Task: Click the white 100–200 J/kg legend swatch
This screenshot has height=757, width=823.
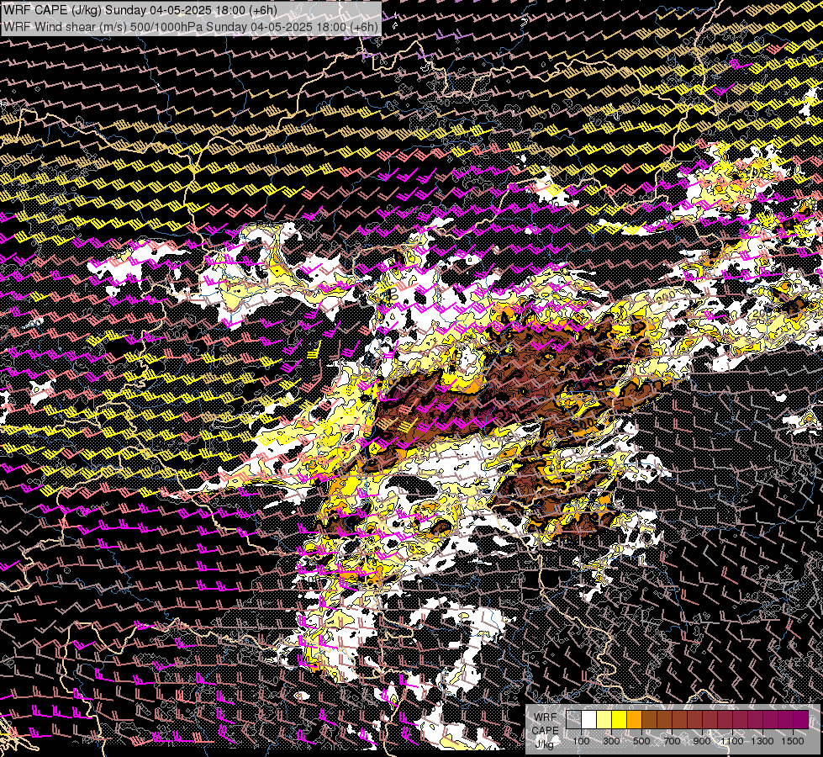Action: click(x=589, y=719)
